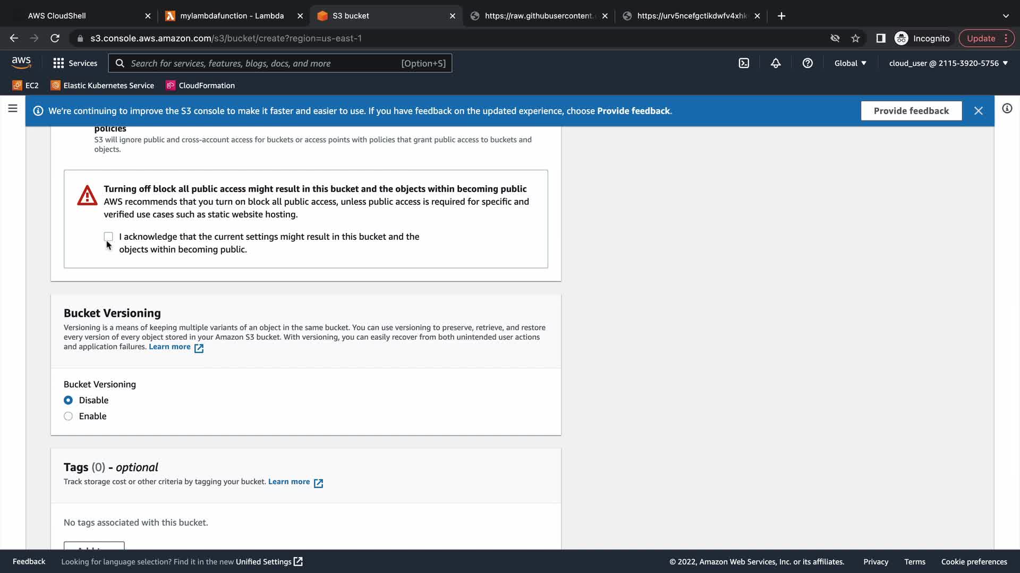Open the right-side info panel icon
Viewport: 1020px width, 573px height.
point(1007,109)
